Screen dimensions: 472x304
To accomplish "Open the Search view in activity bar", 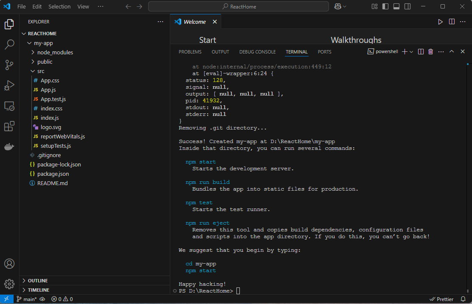I will pos(9,44).
